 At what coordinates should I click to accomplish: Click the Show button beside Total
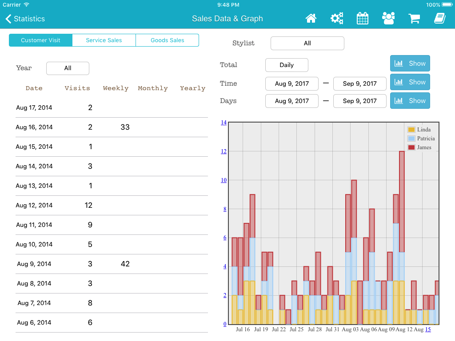pos(410,63)
